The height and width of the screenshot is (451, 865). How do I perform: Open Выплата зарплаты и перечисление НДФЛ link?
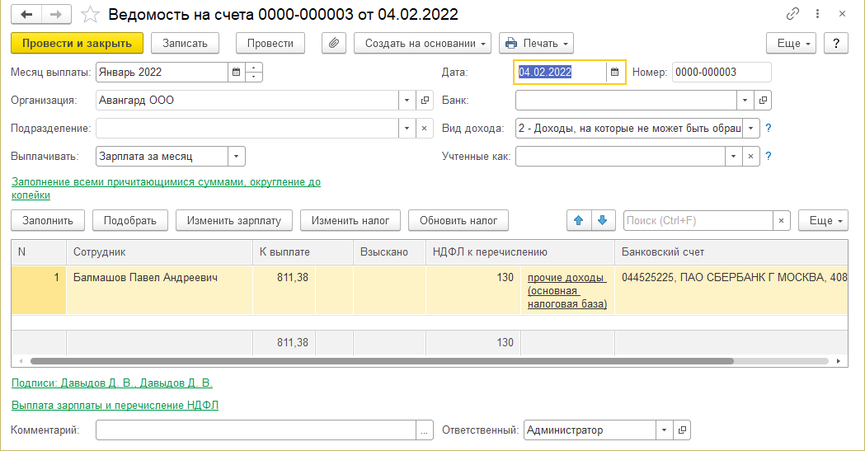[x=115, y=405]
